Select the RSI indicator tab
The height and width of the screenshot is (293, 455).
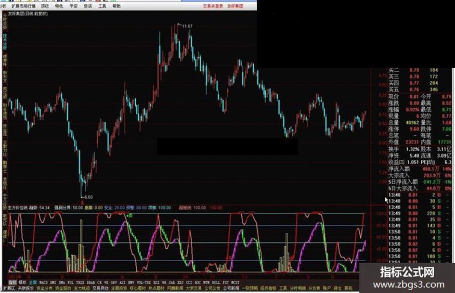tap(156, 282)
